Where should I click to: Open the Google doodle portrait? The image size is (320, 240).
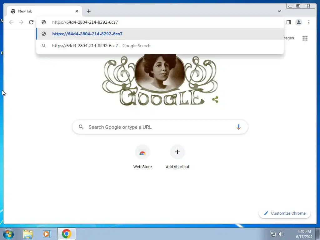tap(160, 72)
